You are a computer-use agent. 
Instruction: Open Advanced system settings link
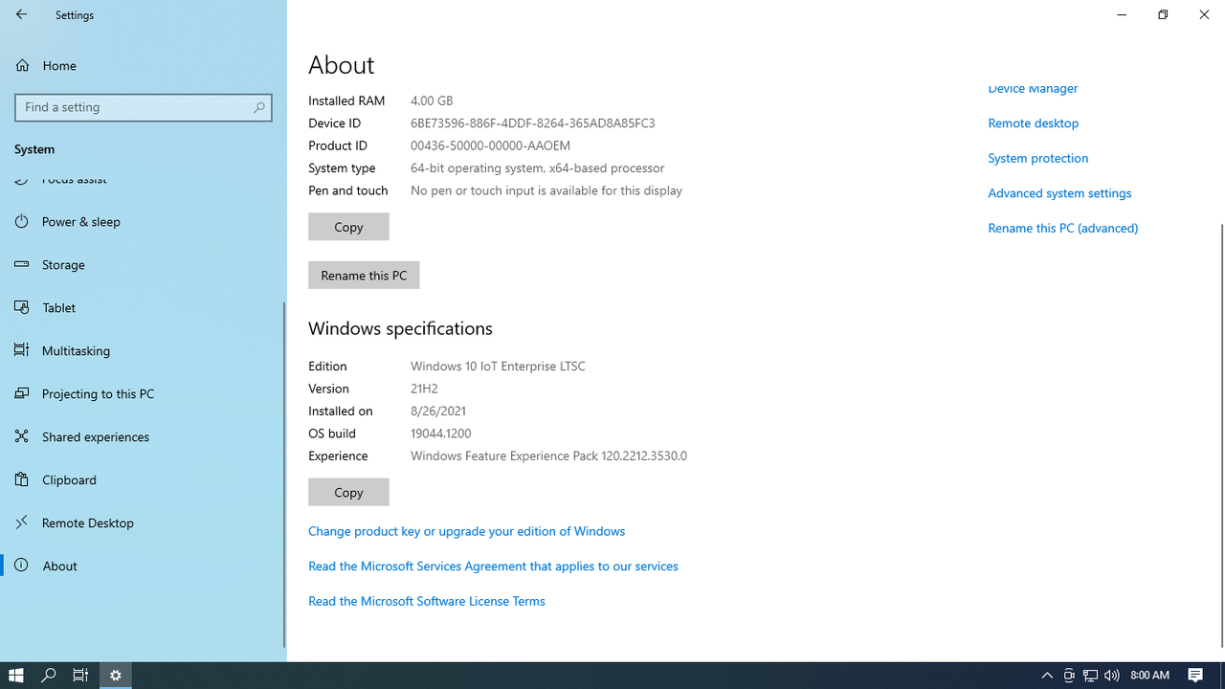pyautogui.click(x=1059, y=193)
